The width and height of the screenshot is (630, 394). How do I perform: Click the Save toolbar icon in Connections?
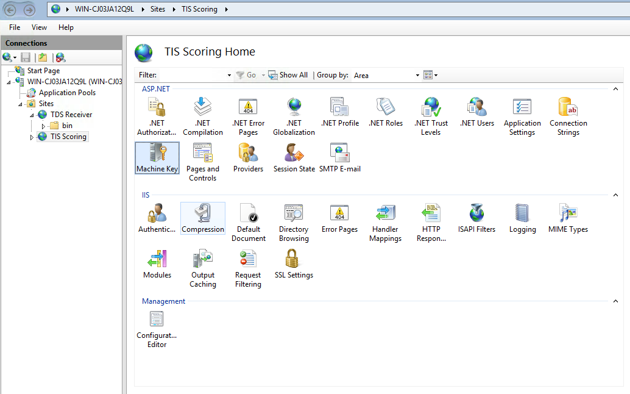(x=26, y=57)
